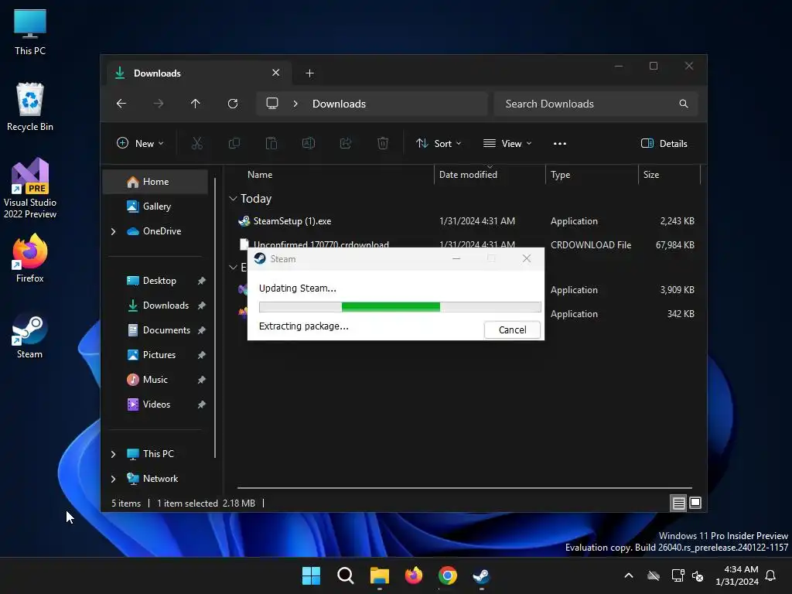Sort by Name column header

(260, 175)
